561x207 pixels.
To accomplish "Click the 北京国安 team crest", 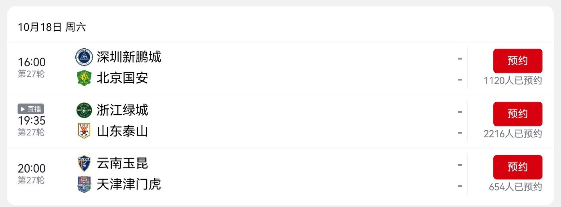I will [84, 78].
